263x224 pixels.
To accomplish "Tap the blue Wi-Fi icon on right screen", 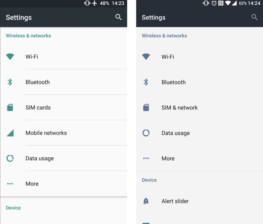I will click(146, 57).
